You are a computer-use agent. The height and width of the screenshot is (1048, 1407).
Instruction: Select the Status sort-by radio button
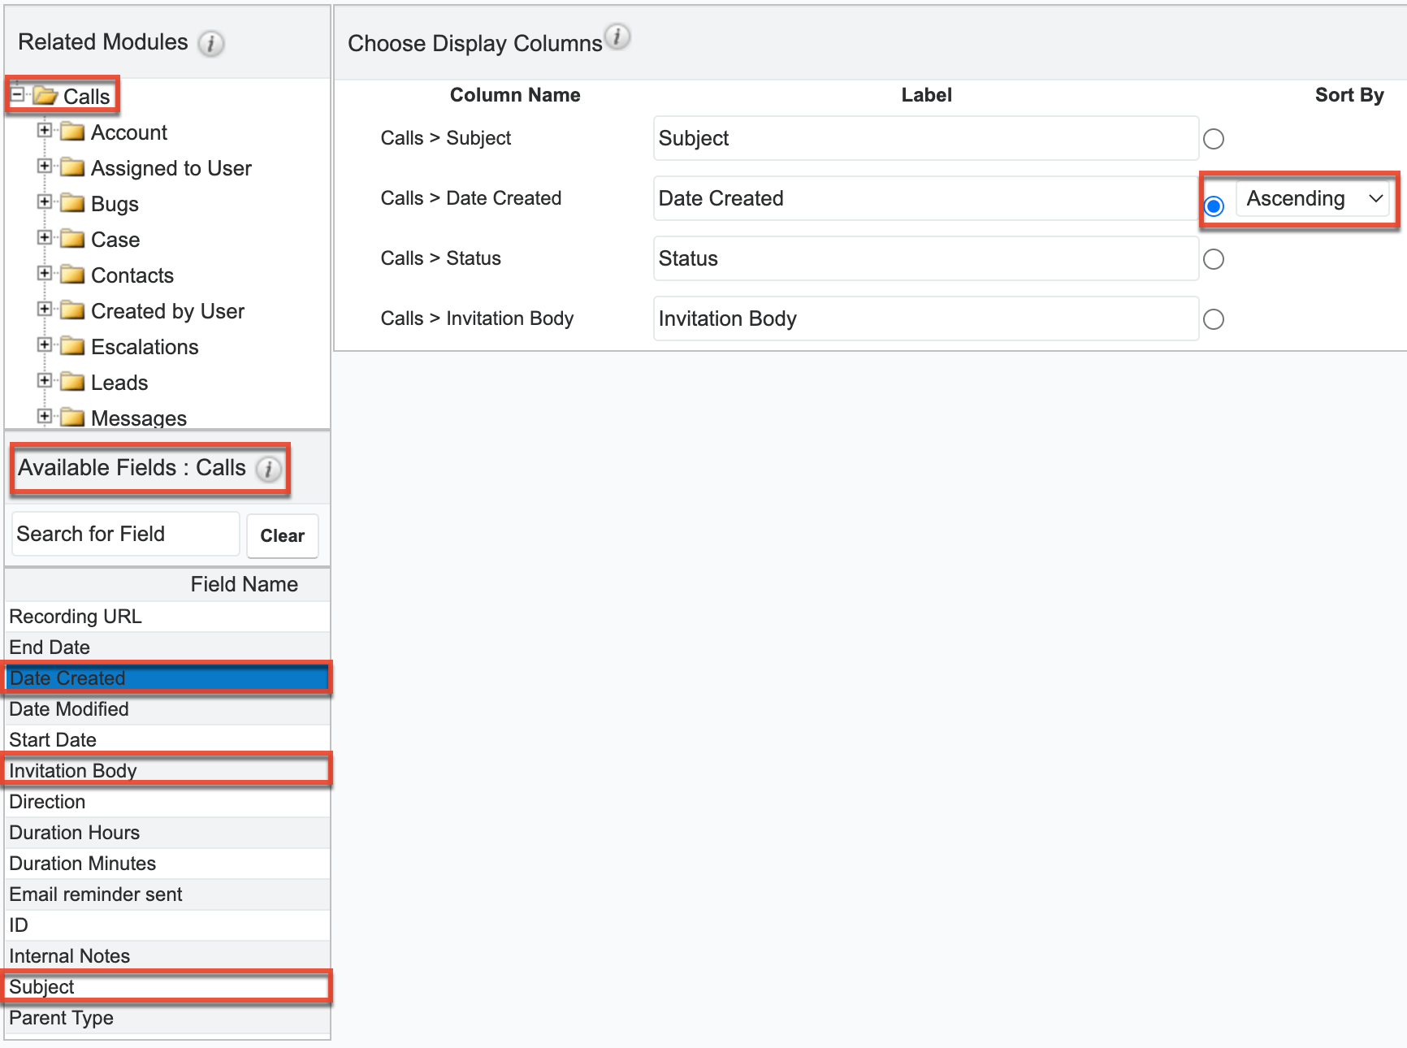click(1214, 259)
